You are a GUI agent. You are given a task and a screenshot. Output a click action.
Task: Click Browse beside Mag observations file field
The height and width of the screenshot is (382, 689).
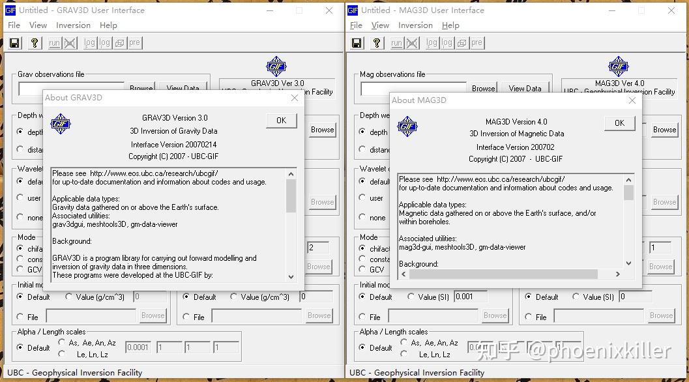click(484, 89)
